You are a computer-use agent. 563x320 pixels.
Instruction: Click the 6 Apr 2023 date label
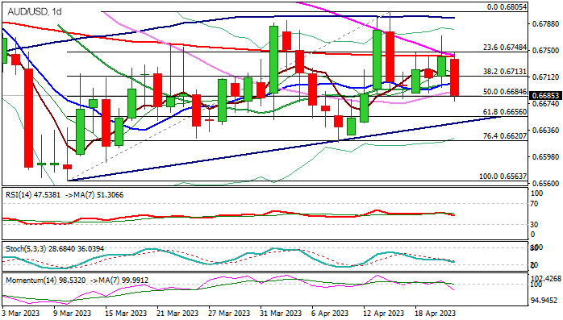point(329,314)
